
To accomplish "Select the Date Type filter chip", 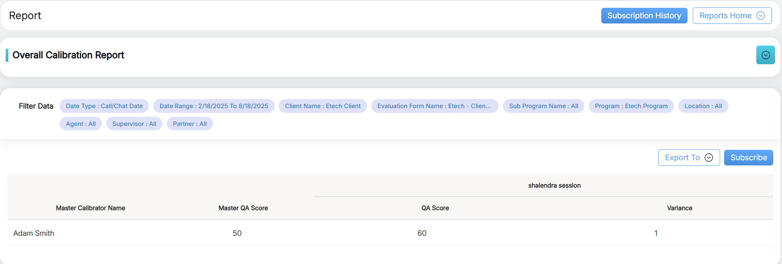I will 104,106.
